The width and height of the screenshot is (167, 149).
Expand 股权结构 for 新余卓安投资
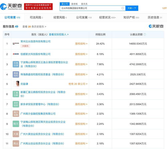tap(81, 104)
